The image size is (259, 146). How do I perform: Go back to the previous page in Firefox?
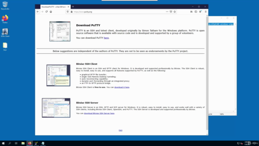(x=38, y=12)
